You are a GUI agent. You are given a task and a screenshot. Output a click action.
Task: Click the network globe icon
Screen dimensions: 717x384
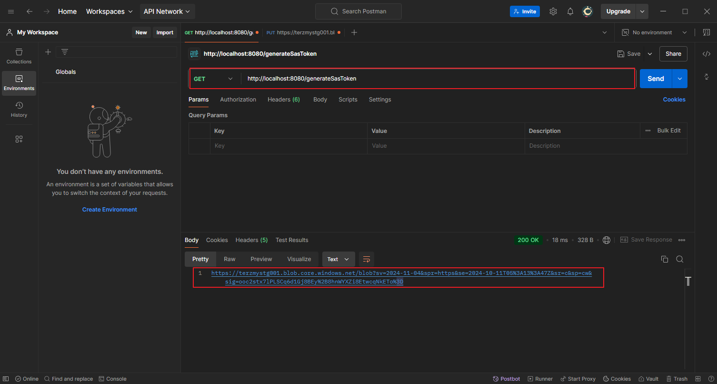click(x=606, y=240)
